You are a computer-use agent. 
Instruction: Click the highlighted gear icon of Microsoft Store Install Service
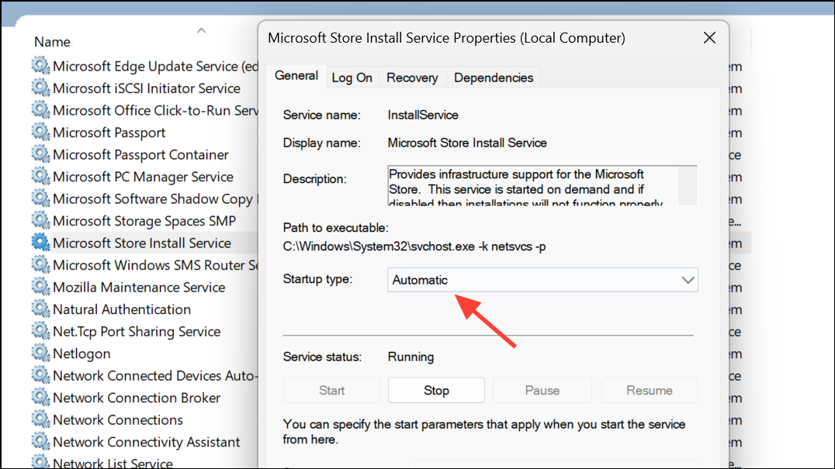point(40,243)
